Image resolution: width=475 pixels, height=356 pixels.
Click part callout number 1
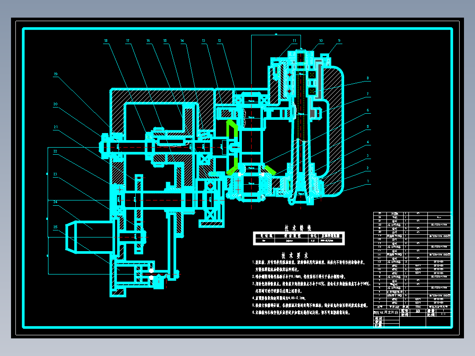pyautogui.click(x=368, y=181)
